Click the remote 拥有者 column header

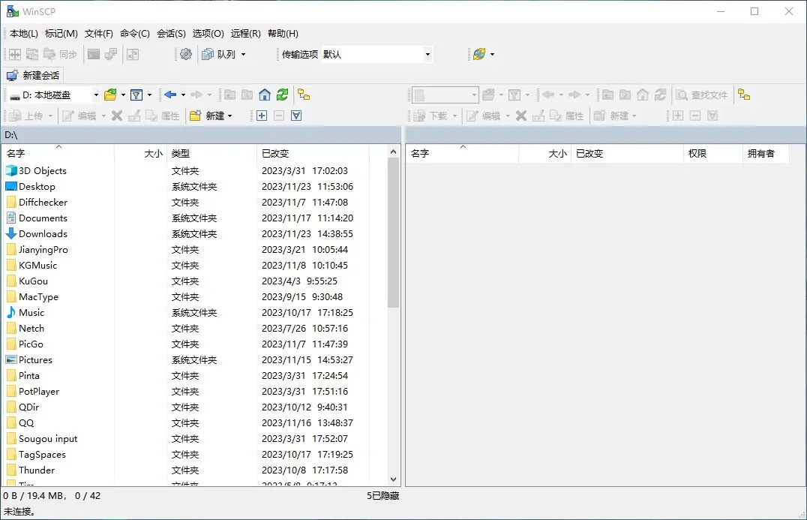(x=765, y=153)
